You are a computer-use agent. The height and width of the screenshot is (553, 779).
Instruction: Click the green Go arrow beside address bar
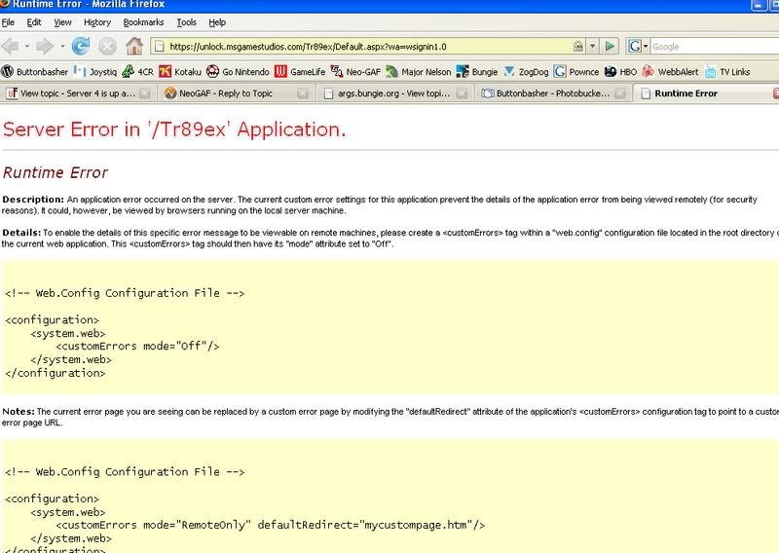[x=610, y=46]
